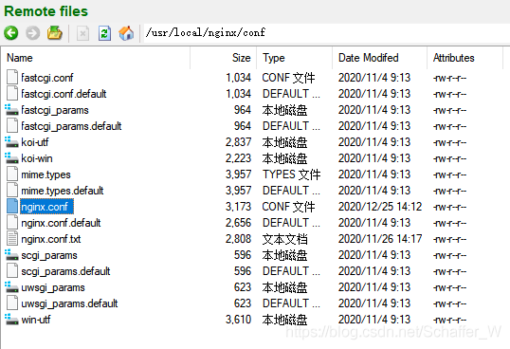This screenshot has height=349, width=510.
Task: Select the scgi_params.default file icon
Action: 12,271
